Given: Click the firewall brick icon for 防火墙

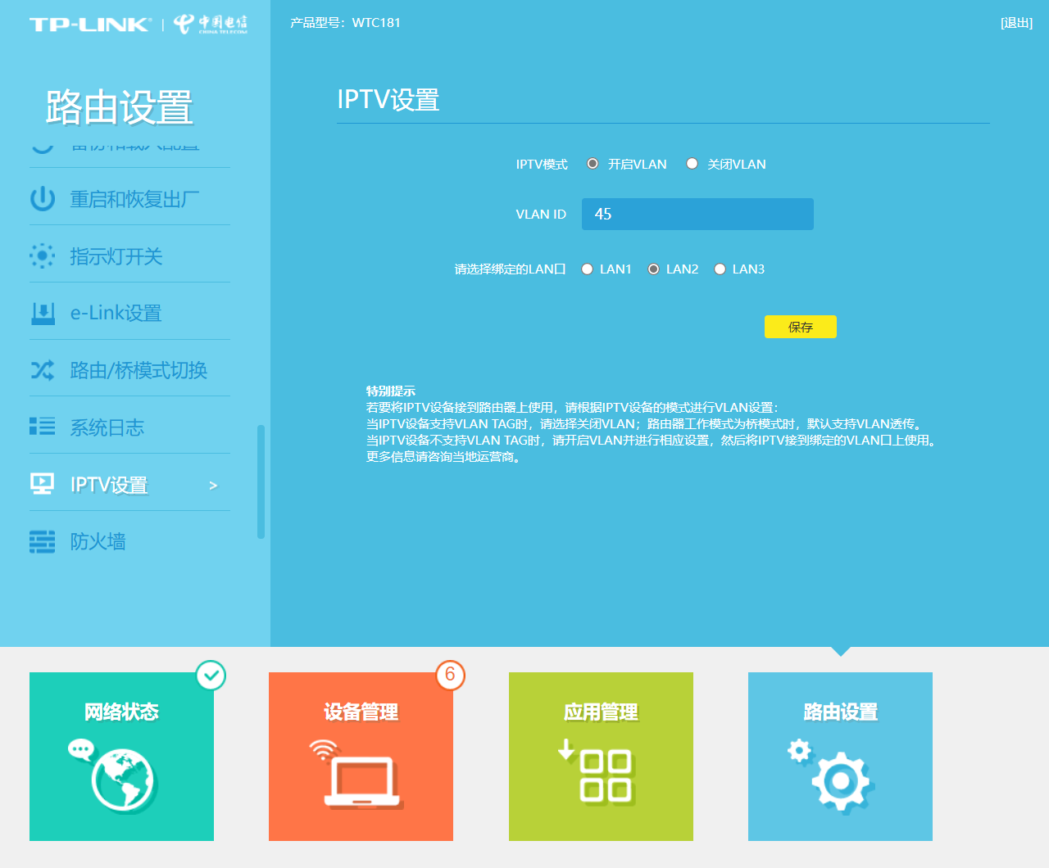Looking at the screenshot, I should (x=43, y=541).
